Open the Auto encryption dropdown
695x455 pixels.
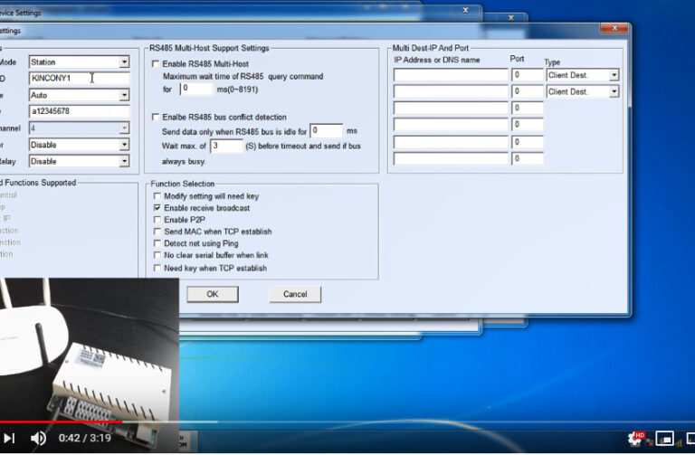pyautogui.click(x=124, y=95)
